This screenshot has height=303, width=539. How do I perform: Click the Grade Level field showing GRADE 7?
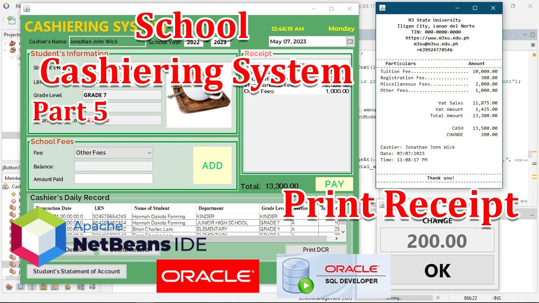(122, 95)
